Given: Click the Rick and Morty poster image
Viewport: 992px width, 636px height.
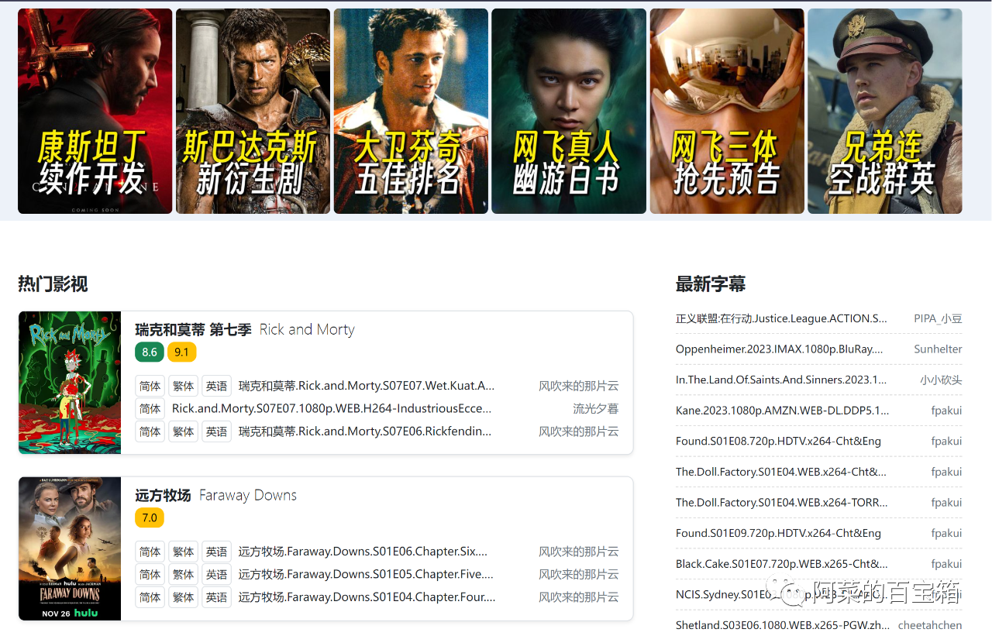Looking at the screenshot, I should 70,383.
